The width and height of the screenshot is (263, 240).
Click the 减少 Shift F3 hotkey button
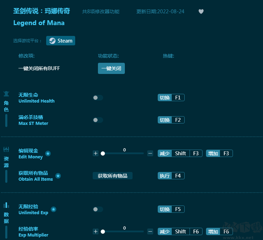pos(180,153)
